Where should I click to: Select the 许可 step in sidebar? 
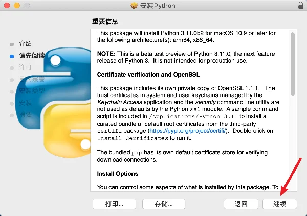point(25,67)
